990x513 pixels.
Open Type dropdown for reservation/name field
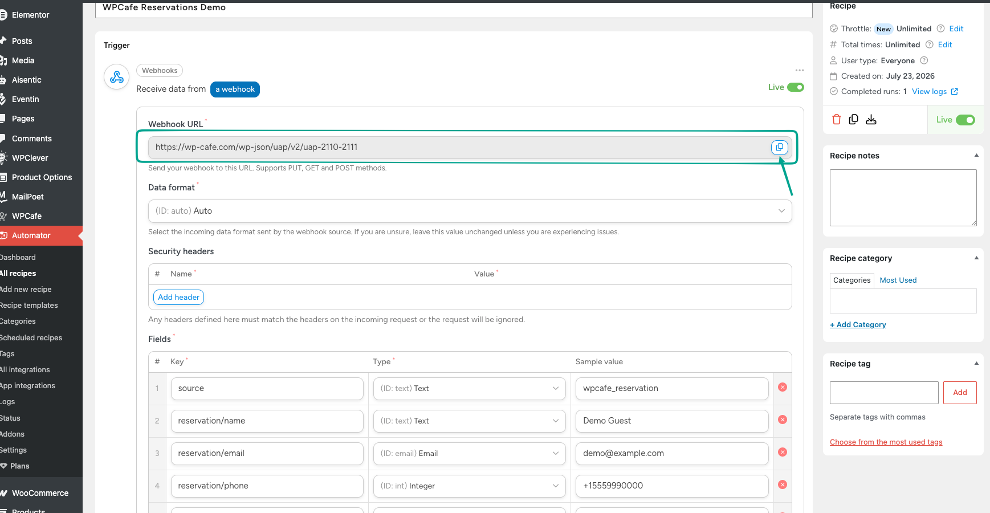pos(470,421)
